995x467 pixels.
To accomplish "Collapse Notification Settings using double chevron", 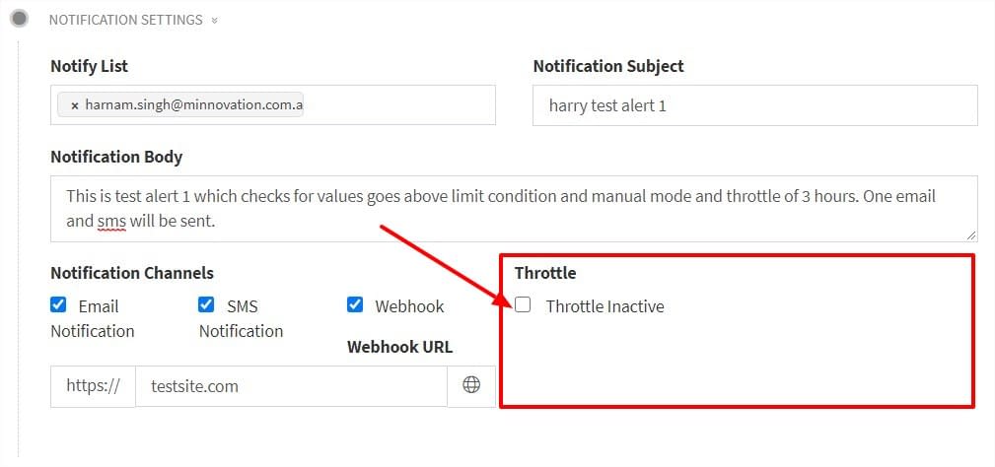I will 215,21.
